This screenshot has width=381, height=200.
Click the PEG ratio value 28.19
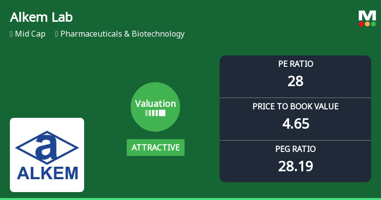tap(295, 166)
